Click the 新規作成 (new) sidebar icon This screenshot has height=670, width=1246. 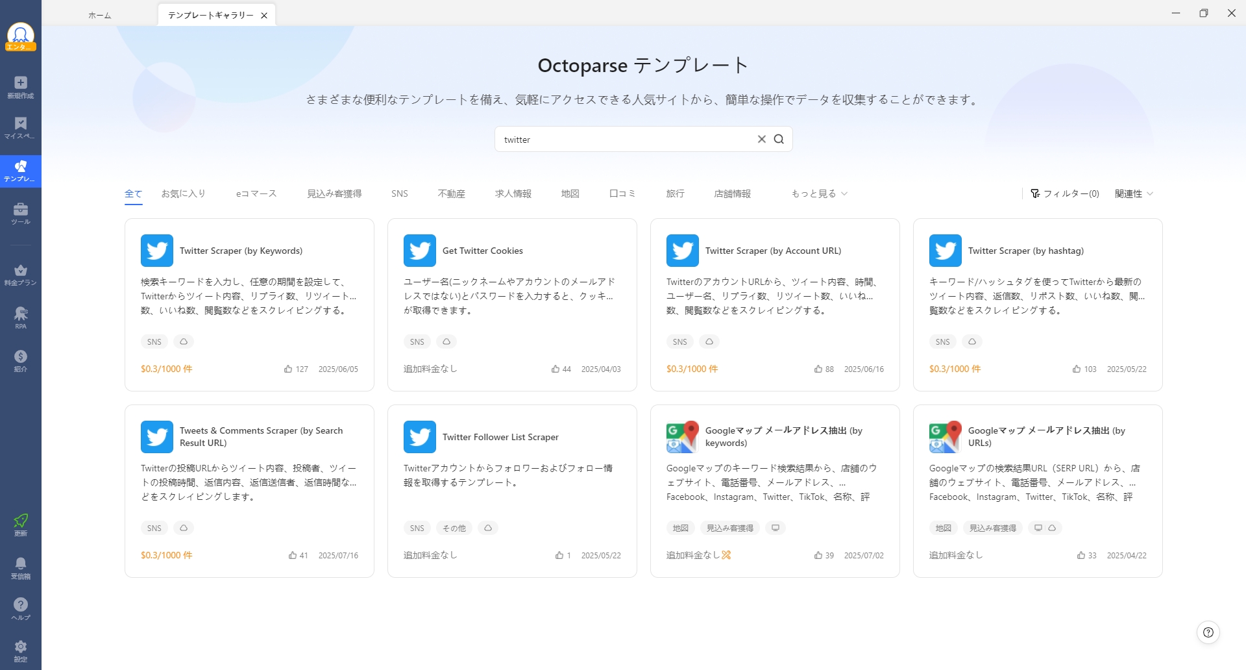pos(21,87)
